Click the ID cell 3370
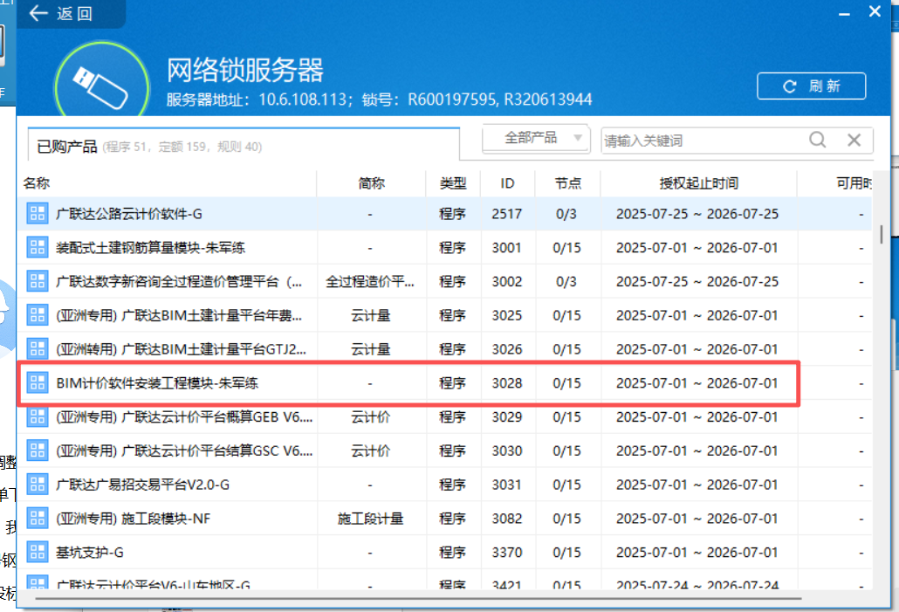This screenshot has width=899, height=612. [x=507, y=553]
